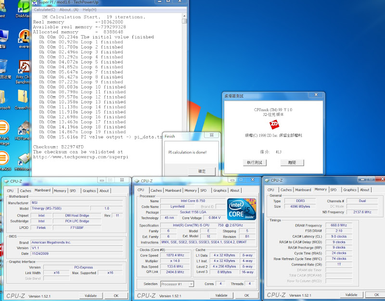Open the GreenPc folder on the desktop

(23, 100)
